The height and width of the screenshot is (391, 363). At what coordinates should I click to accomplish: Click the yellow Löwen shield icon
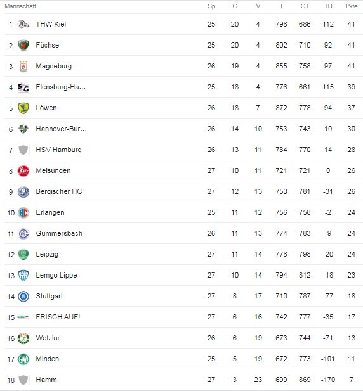(23, 108)
